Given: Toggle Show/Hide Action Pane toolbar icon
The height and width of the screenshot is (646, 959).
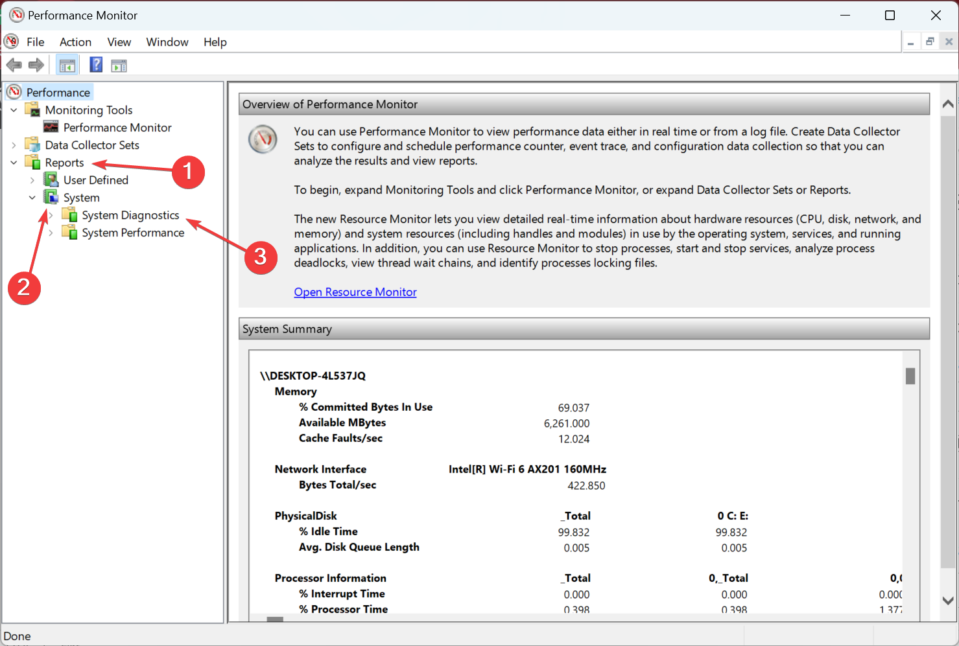Looking at the screenshot, I should [119, 65].
